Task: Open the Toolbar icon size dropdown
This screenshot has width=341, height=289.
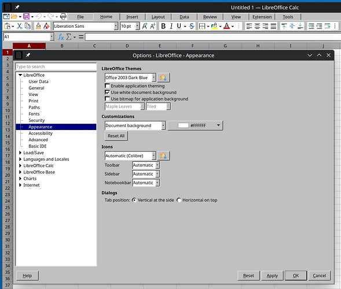Action: tap(146, 165)
